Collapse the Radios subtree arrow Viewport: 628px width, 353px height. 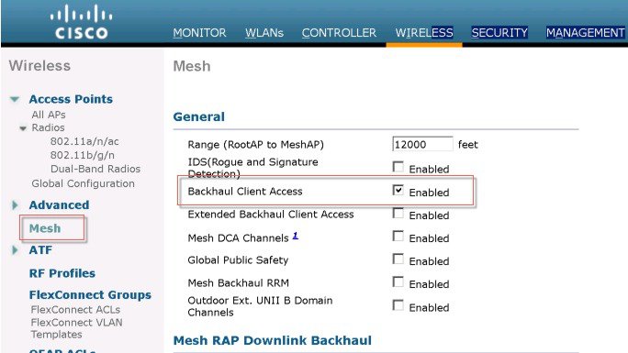(x=23, y=128)
